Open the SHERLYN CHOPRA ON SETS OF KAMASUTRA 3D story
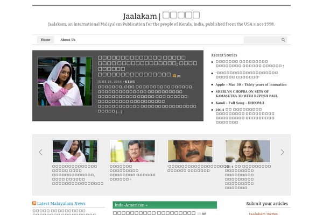The width and height of the screenshot is (323, 215). click(247, 94)
